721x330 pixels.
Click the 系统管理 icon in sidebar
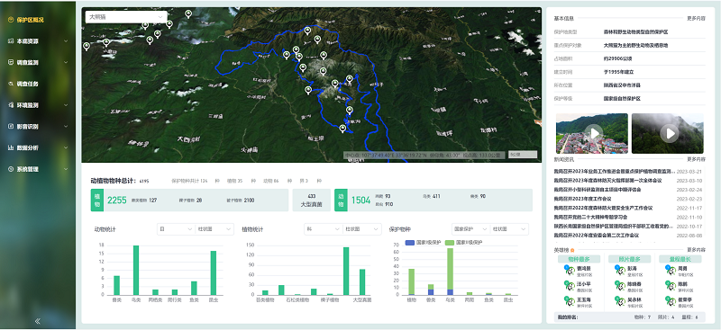pos(11,169)
